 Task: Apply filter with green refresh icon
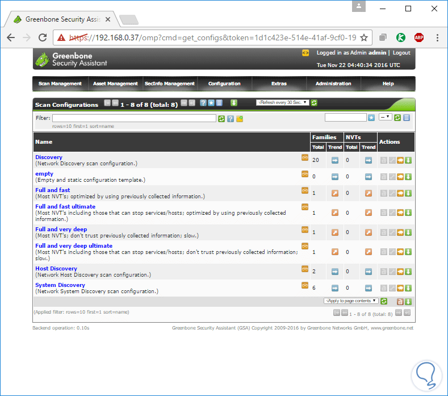tap(221, 119)
